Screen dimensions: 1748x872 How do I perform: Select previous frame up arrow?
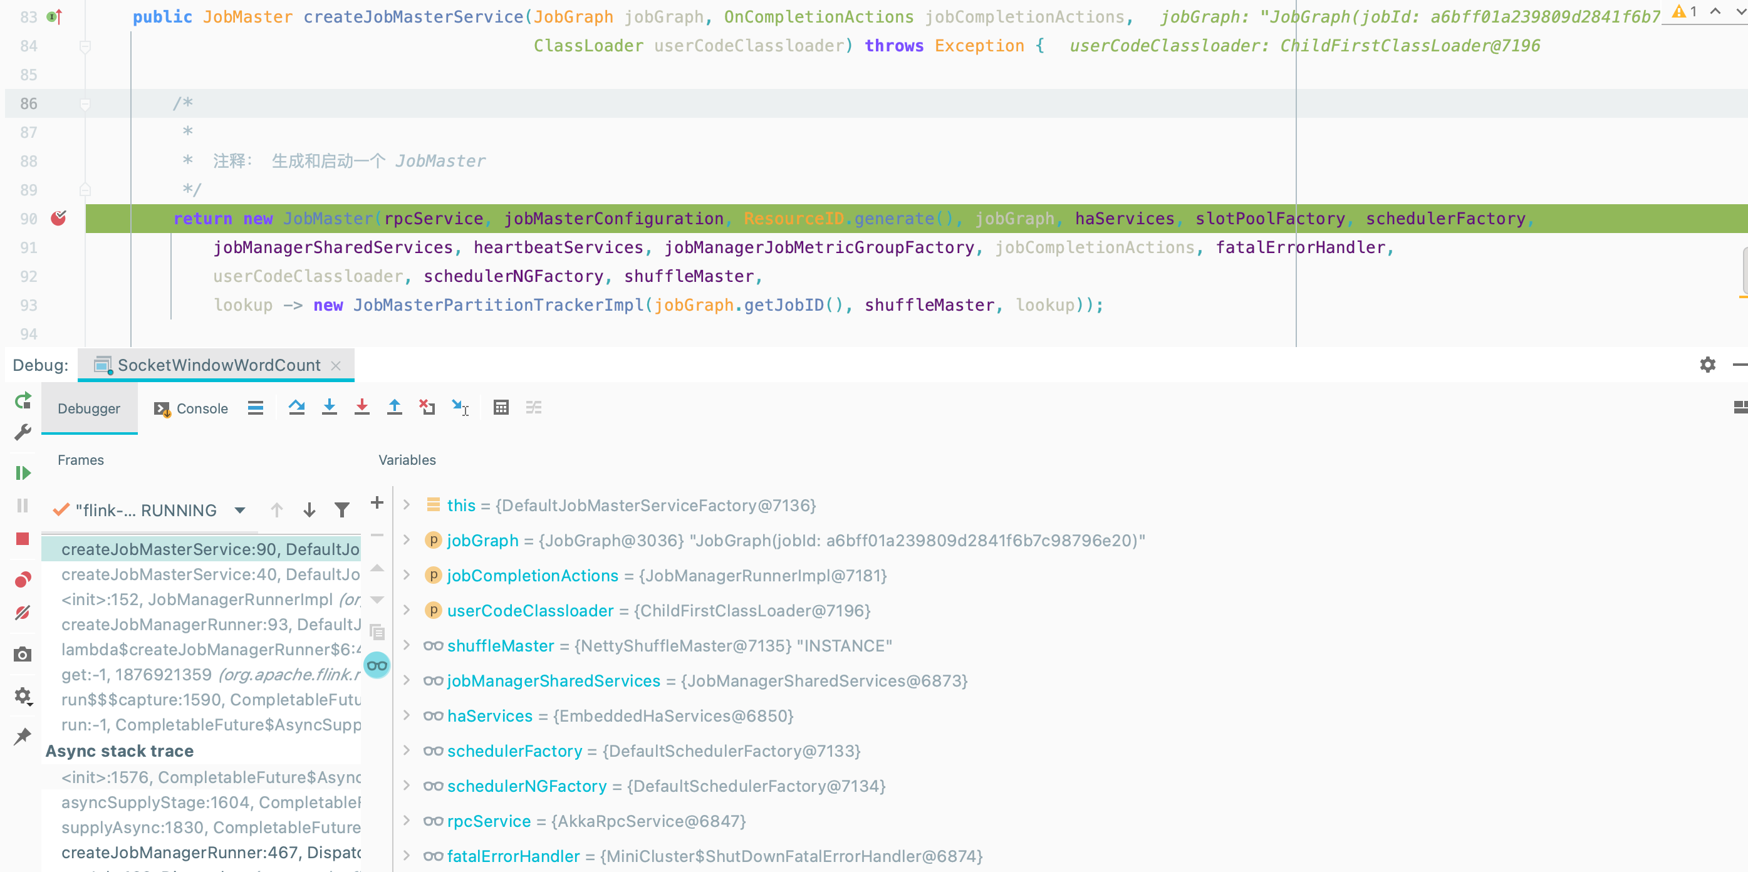(276, 511)
